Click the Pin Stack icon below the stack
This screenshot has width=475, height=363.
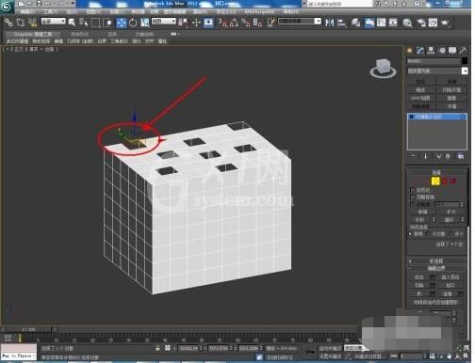point(413,156)
